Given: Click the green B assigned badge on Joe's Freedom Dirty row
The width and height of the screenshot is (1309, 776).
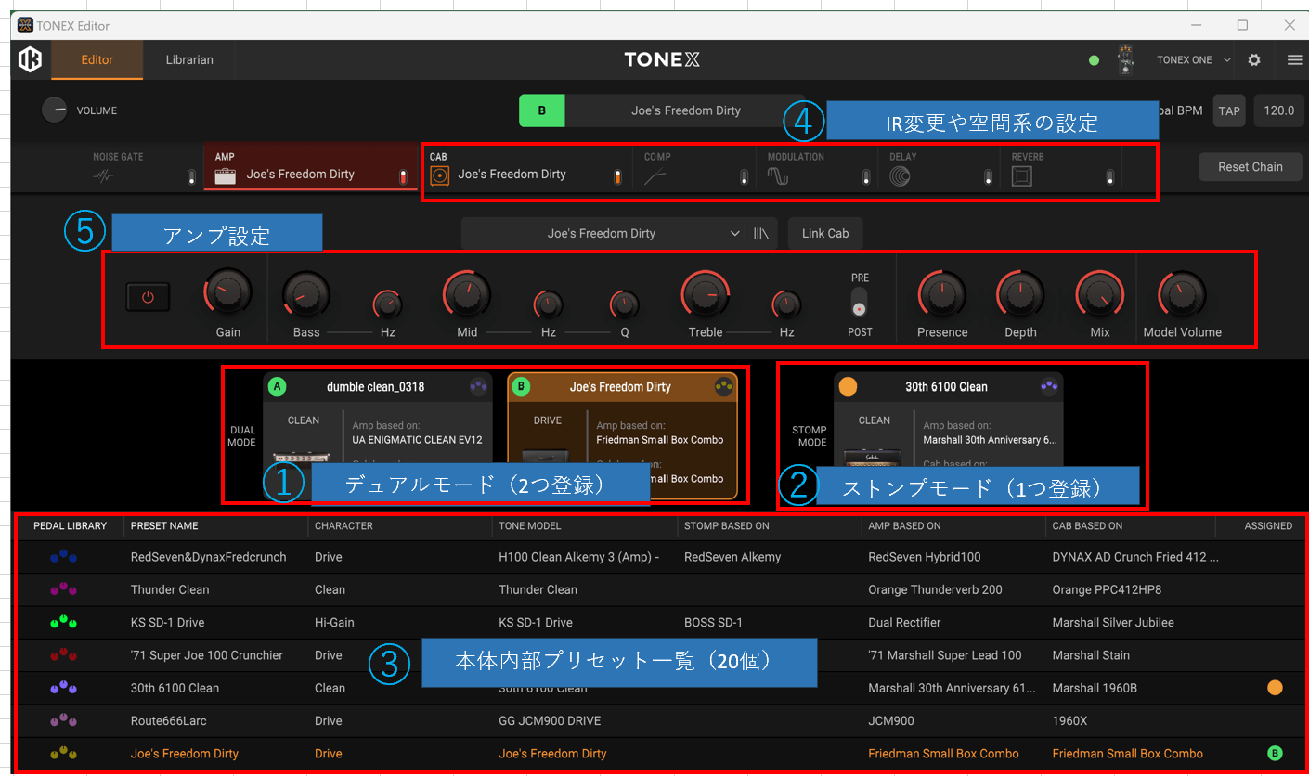Looking at the screenshot, I should pos(1275,754).
